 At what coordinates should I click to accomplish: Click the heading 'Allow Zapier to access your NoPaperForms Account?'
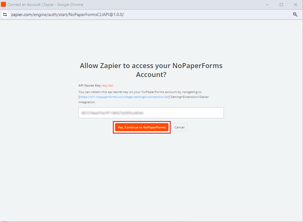click(151, 70)
